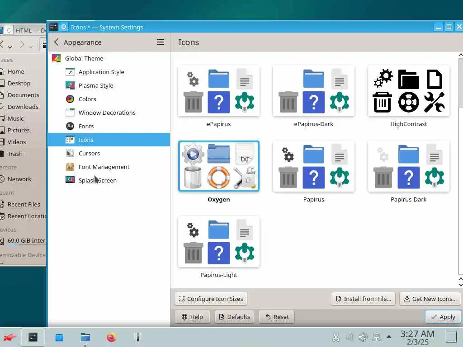Open the volume tray icon
463x347 pixels.
(350, 337)
